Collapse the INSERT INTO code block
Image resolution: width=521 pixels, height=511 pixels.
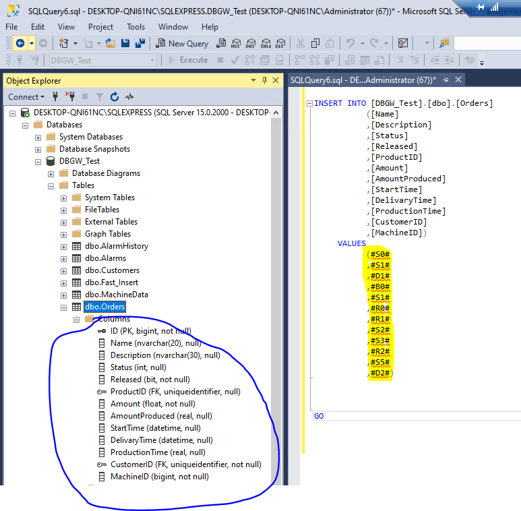(309, 104)
